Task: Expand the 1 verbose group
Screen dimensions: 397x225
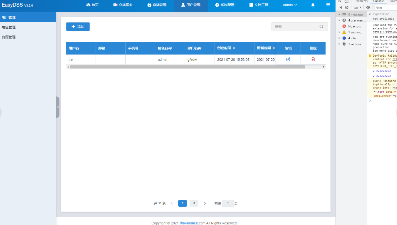Action: [339, 44]
